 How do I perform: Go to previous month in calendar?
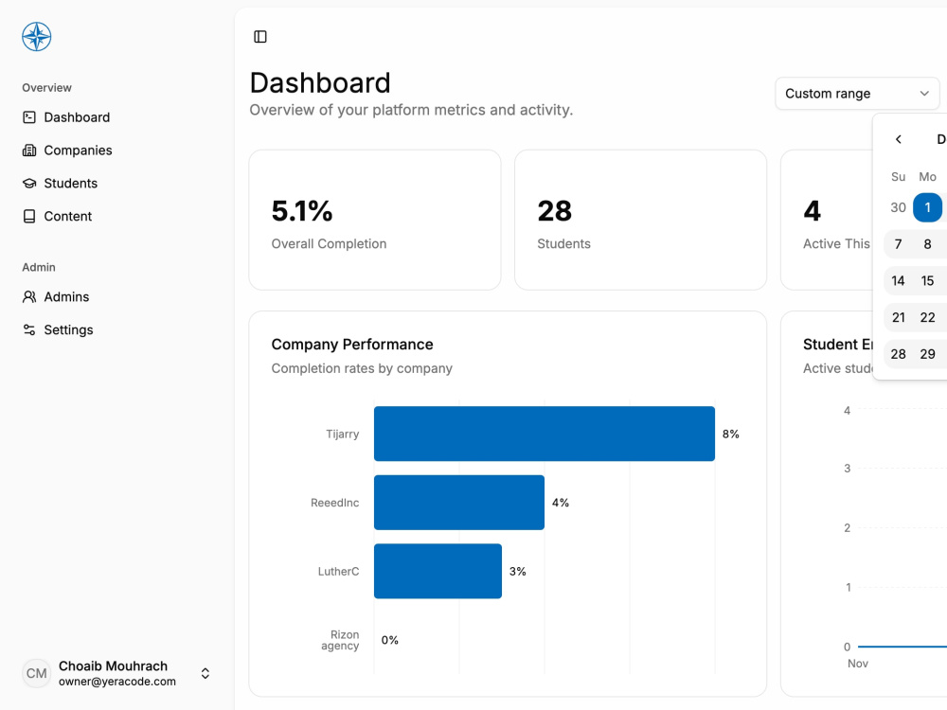click(x=898, y=139)
